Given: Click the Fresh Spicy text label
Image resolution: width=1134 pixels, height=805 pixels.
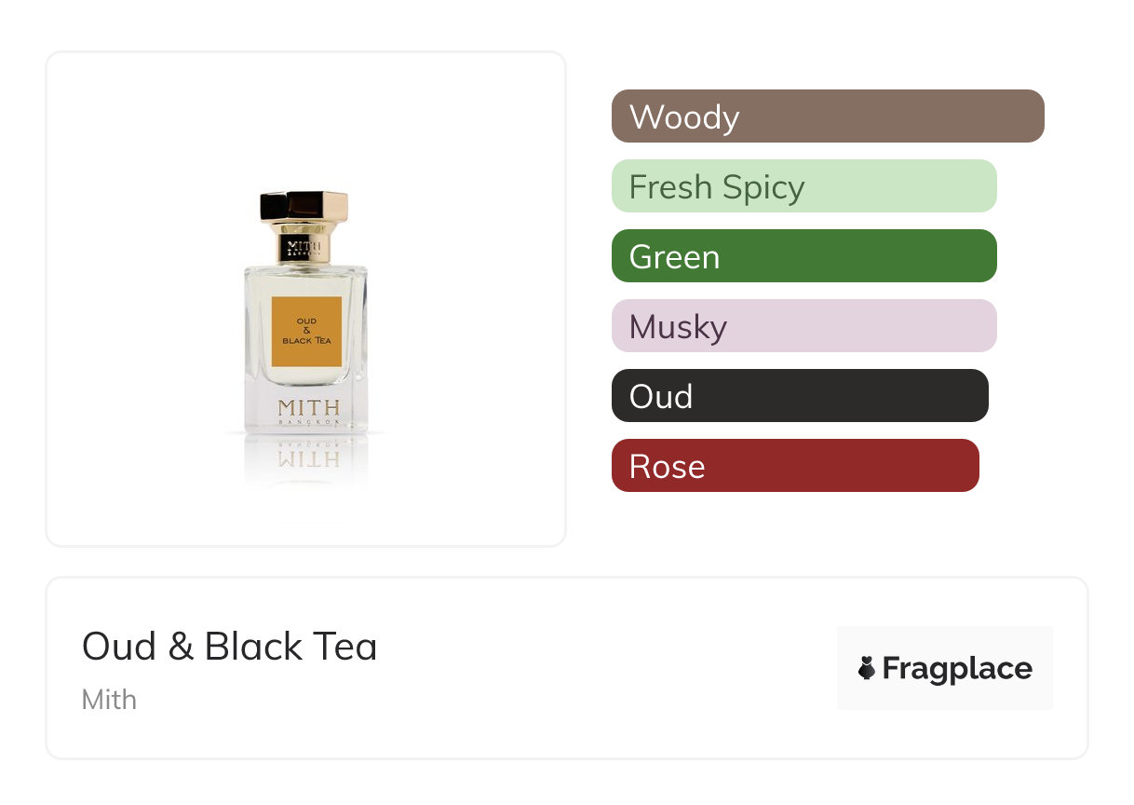Looking at the screenshot, I should (x=716, y=187).
